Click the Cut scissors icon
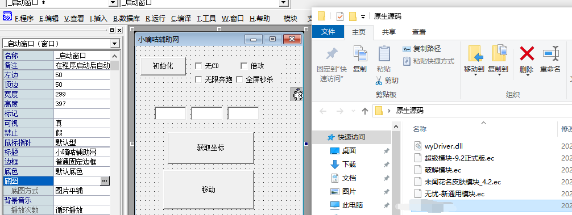This screenshot has width=572, height=215. tap(379, 81)
